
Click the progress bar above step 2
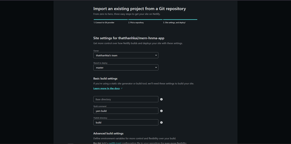click(x=145, y=19)
